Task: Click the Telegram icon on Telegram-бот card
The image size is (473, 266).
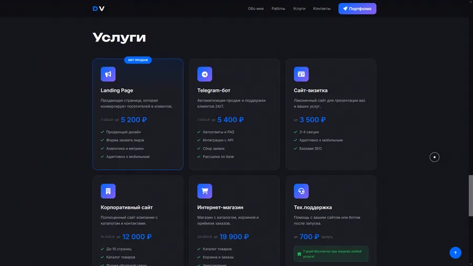Action: 204,74
